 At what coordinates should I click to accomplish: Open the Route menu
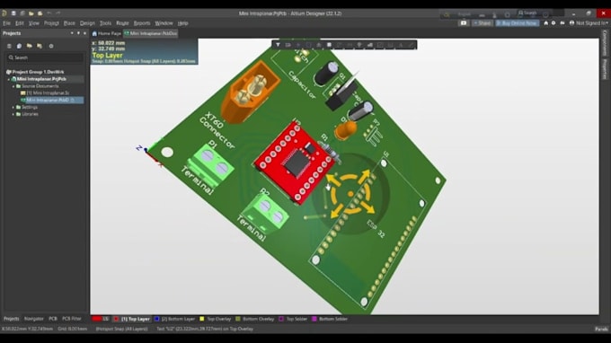tap(122, 23)
